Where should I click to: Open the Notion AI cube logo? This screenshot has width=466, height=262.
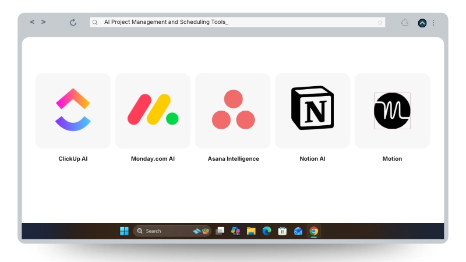[x=312, y=108]
